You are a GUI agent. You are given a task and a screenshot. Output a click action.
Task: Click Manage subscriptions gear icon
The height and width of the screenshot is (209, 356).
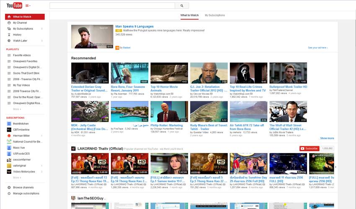click(9, 194)
